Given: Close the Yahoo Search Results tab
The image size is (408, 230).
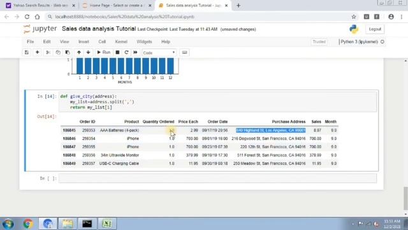Looking at the screenshot, I should coord(73,6).
